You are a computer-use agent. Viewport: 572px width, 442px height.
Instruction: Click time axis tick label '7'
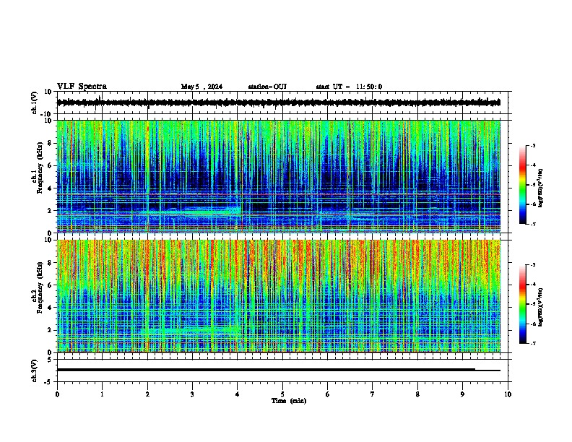click(x=373, y=394)
